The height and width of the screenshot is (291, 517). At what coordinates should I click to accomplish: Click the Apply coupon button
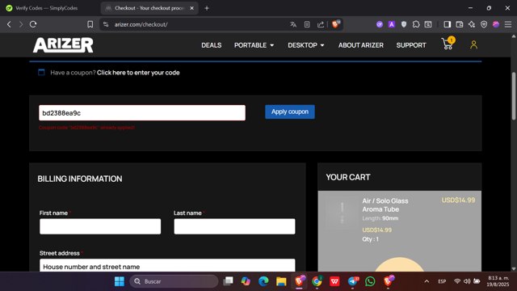coord(290,112)
